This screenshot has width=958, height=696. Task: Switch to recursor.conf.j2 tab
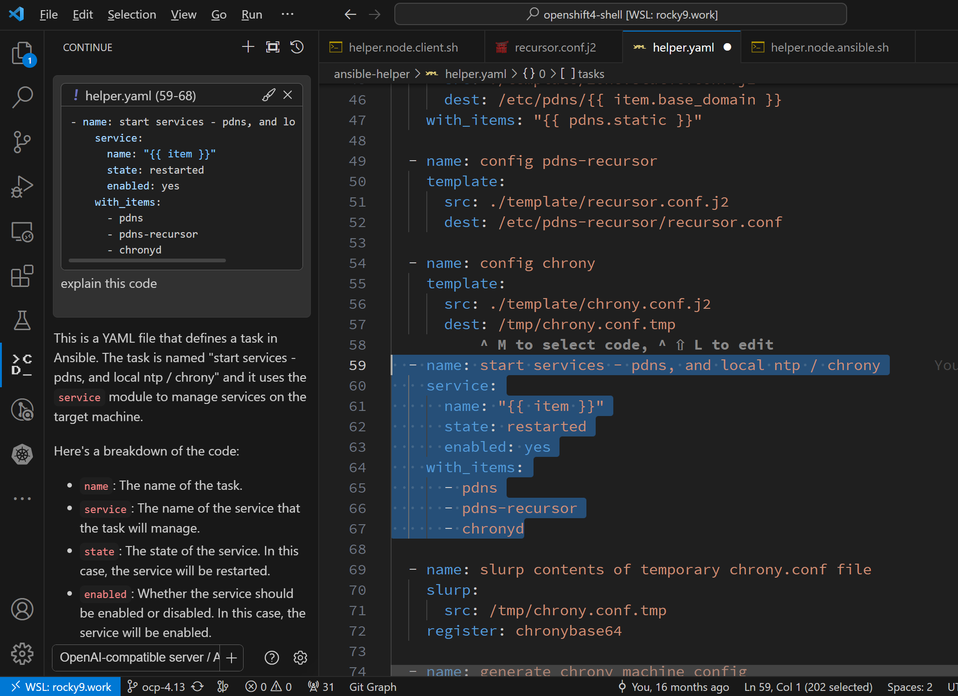coord(555,47)
